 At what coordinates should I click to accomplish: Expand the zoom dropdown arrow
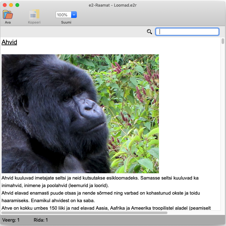[74, 15]
